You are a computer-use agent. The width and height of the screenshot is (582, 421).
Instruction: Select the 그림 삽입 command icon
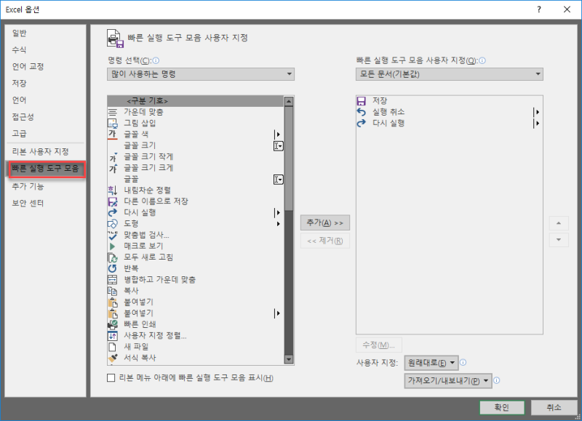point(113,123)
